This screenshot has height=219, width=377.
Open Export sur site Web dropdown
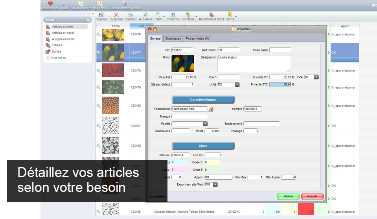(215, 185)
